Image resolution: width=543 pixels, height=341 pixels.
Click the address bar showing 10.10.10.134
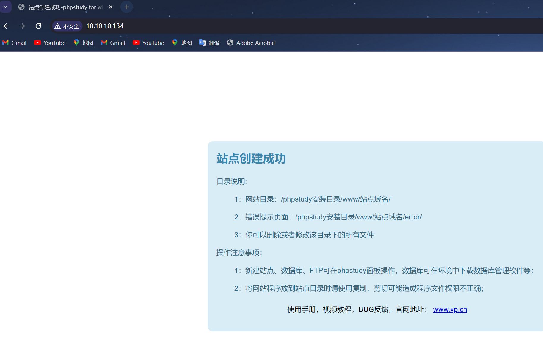coord(208,26)
